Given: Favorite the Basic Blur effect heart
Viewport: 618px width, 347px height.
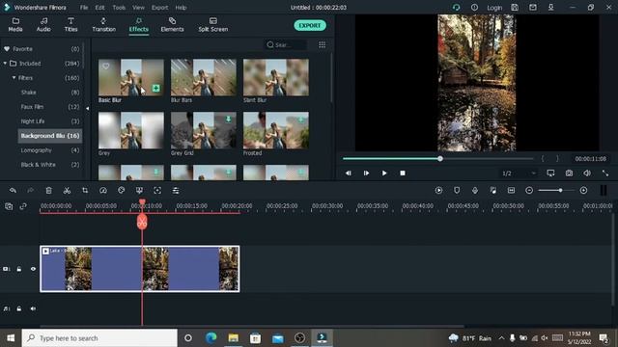Looking at the screenshot, I should tap(105, 67).
